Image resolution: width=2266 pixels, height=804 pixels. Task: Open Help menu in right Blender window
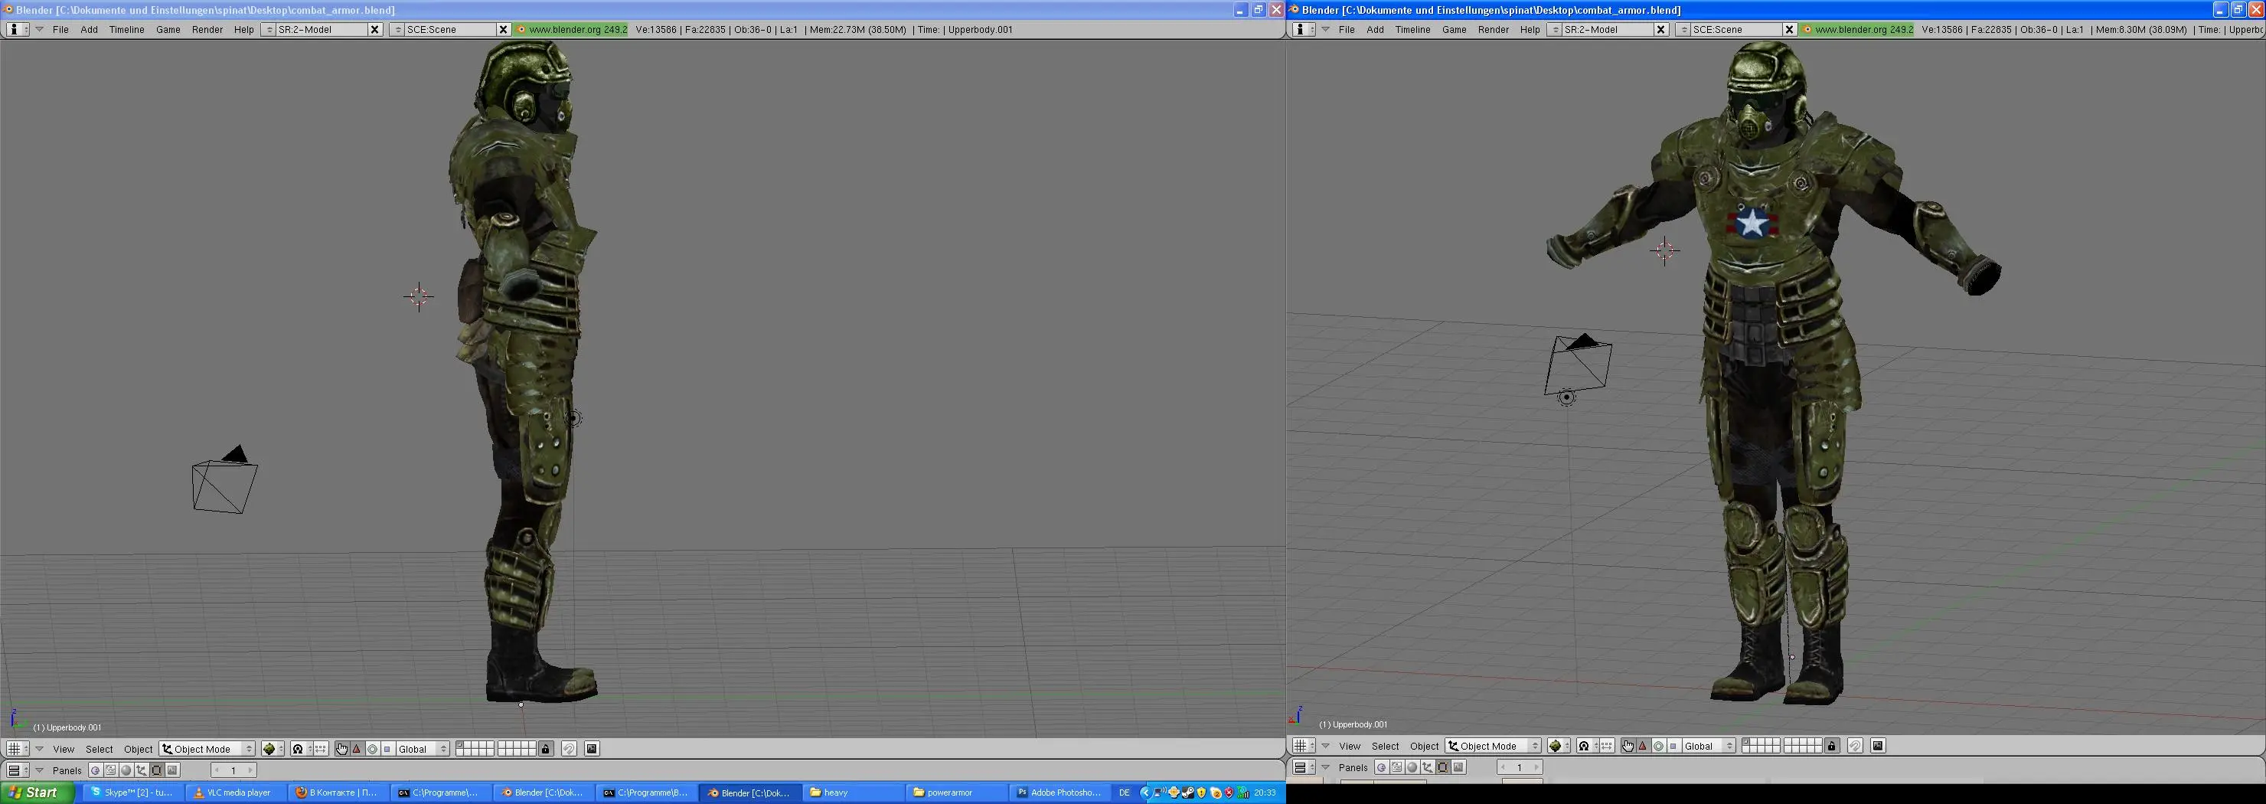pos(1530,29)
